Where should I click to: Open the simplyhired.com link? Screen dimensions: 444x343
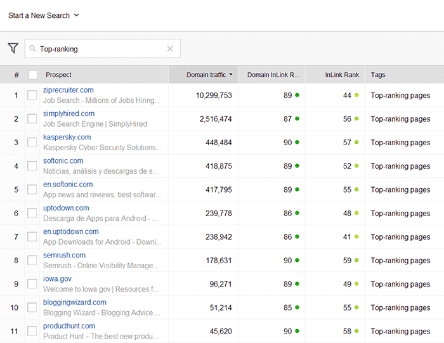(69, 113)
